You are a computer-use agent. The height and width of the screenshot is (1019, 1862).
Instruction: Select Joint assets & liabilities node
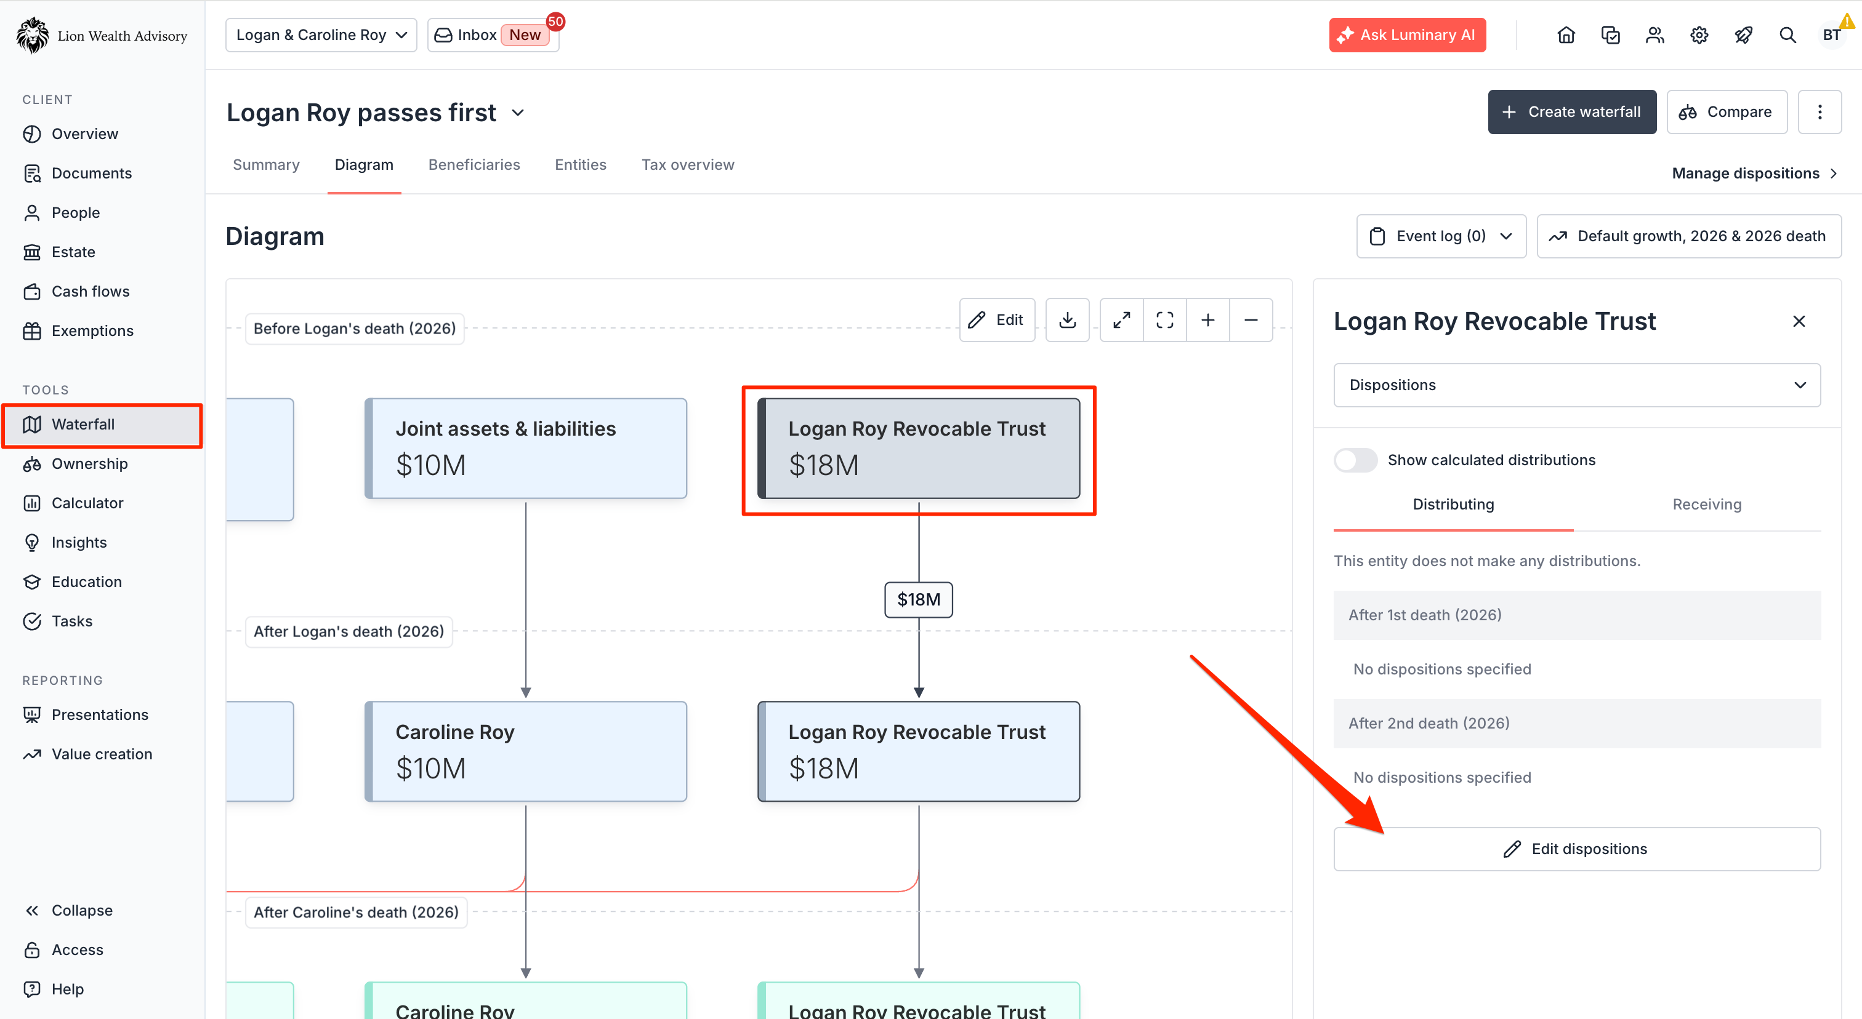tap(525, 449)
